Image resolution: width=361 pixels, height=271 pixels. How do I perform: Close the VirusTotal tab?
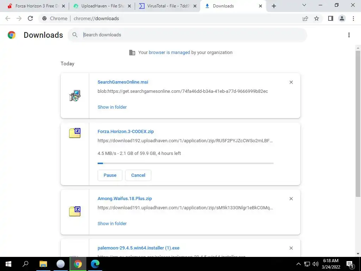195,6
